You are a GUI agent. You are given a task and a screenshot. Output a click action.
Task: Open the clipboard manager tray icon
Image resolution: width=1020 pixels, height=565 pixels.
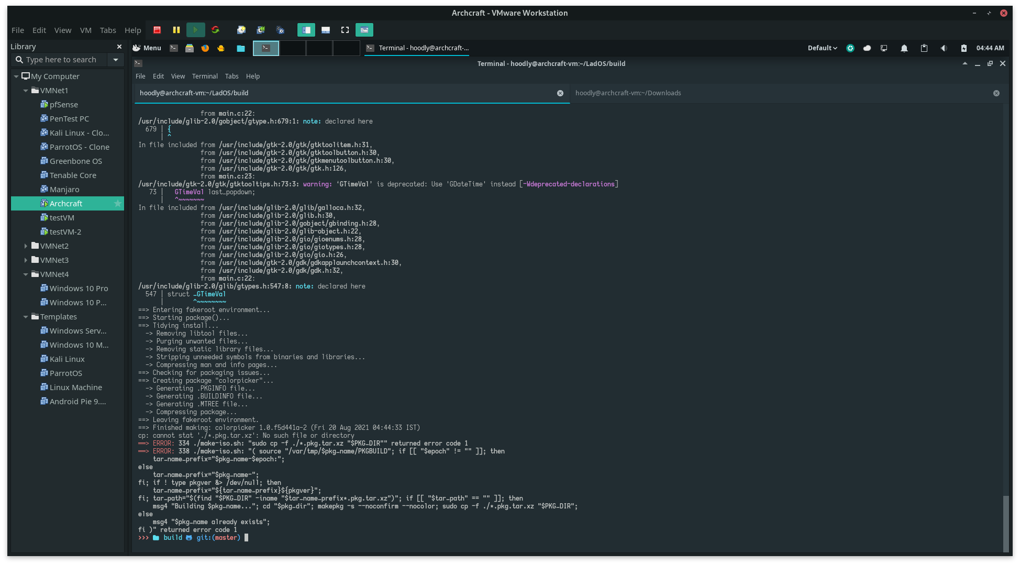tap(924, 48)
